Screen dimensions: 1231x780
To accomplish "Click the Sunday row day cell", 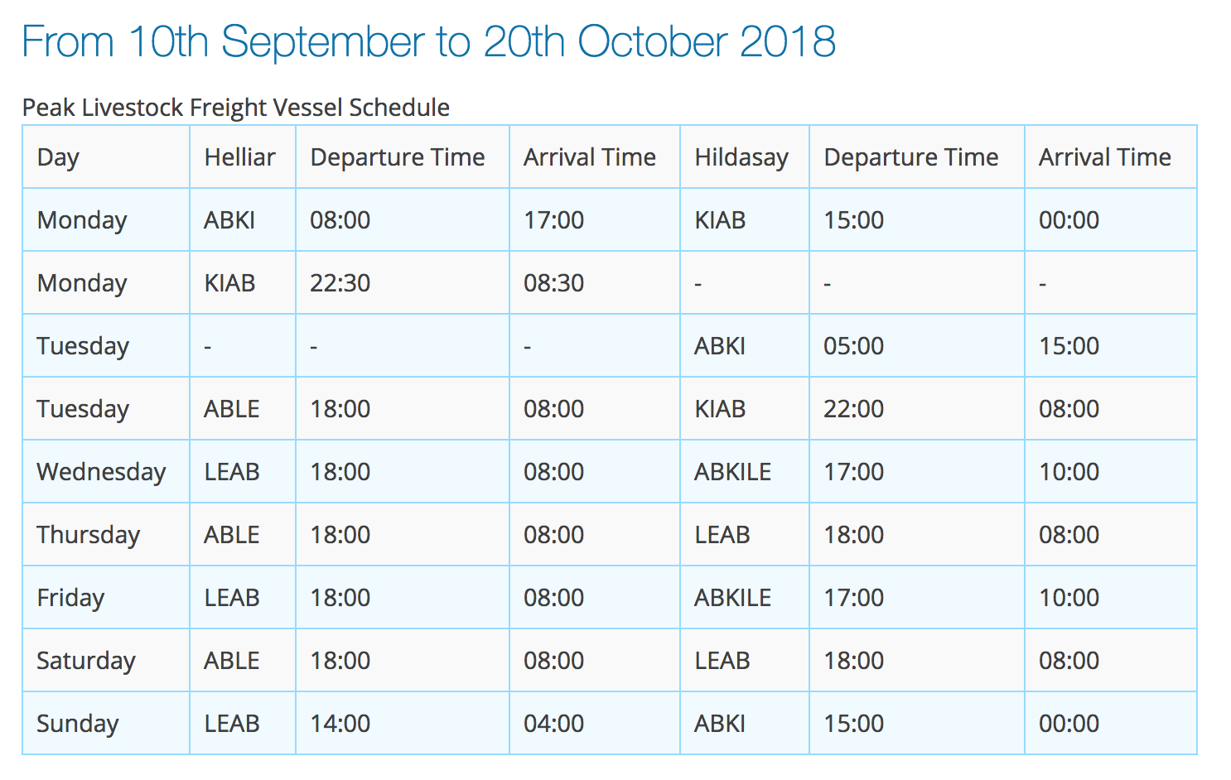I will coord(106,723).
